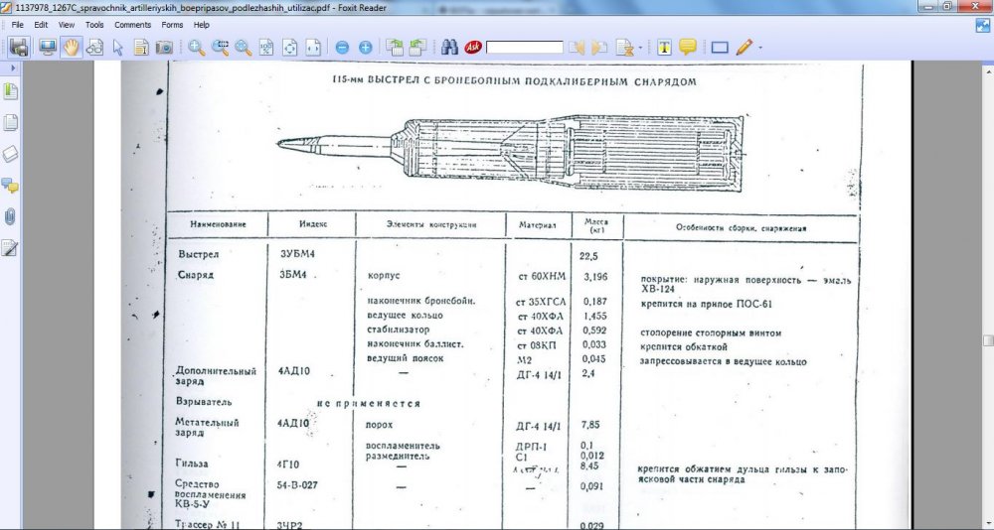
Task: Select the Rectangle drawing tool
Action: click(720, 48)
